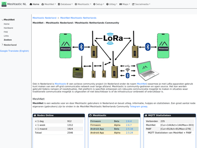The height and width of the screenshot is (148, 197).
Task: Click the '< 1 maand' row value 1924
Action: (x=70, y=129)
